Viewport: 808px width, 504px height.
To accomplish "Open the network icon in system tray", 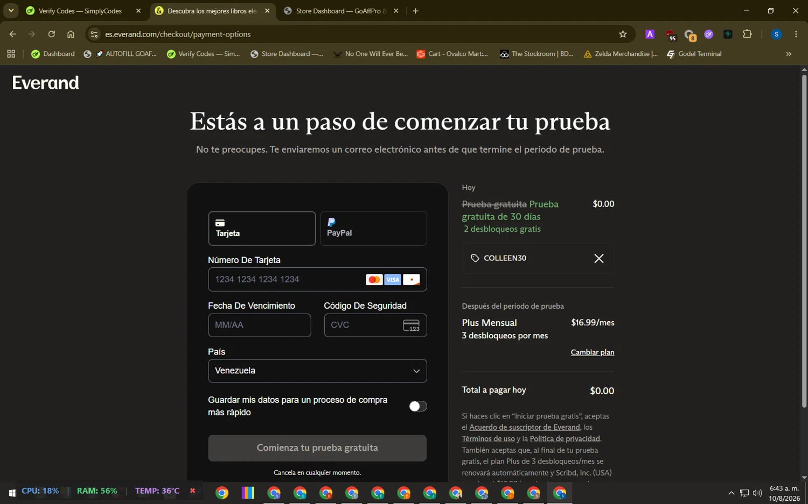I will [744, 493].
